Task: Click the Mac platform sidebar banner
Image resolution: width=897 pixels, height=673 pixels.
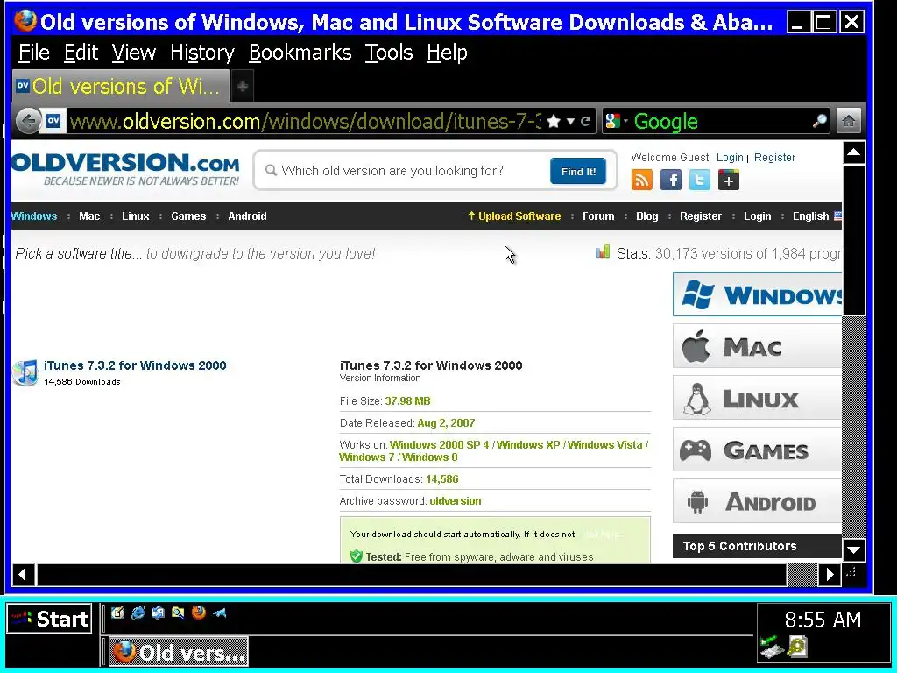Action: pos(758,345)
